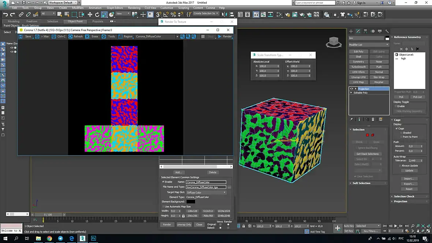Screen dimensions: 432x243
Task: Open the Rendering menu
Action: 134,8
